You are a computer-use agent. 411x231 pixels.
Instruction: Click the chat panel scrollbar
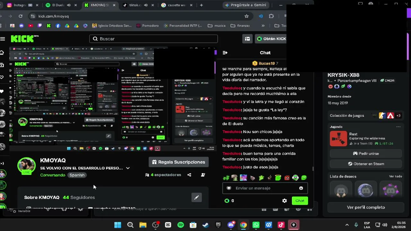[313, 168]
